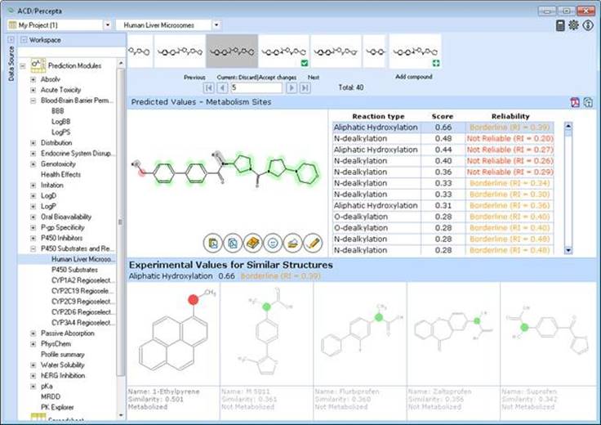Click the green plus Add compound icon
This screenshot has width=601, height=425.
tap(435, 62)
